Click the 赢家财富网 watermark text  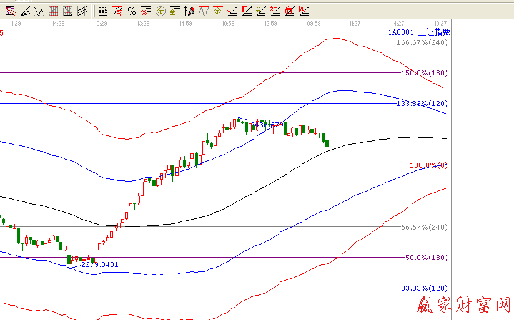(x=463, y=305)
